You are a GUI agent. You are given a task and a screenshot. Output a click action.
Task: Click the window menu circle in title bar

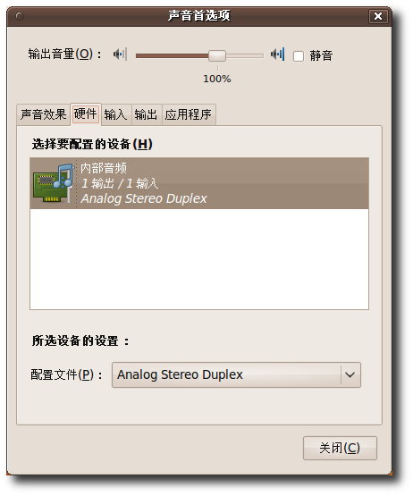coord(20,16)
